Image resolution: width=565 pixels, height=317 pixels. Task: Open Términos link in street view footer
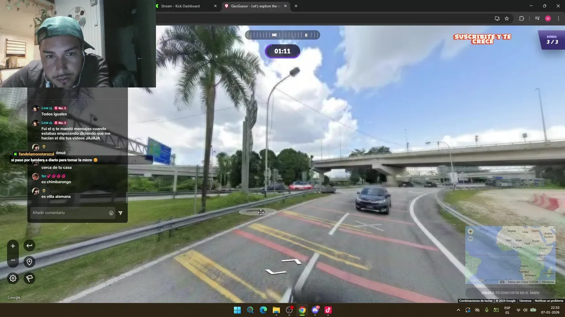pos(525,301)
